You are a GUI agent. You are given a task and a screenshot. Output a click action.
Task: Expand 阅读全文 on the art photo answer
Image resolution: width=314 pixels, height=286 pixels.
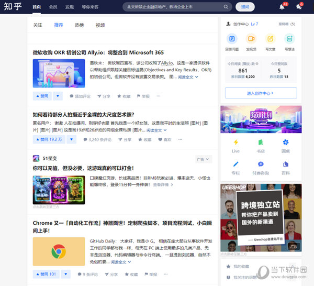[156, 130]
